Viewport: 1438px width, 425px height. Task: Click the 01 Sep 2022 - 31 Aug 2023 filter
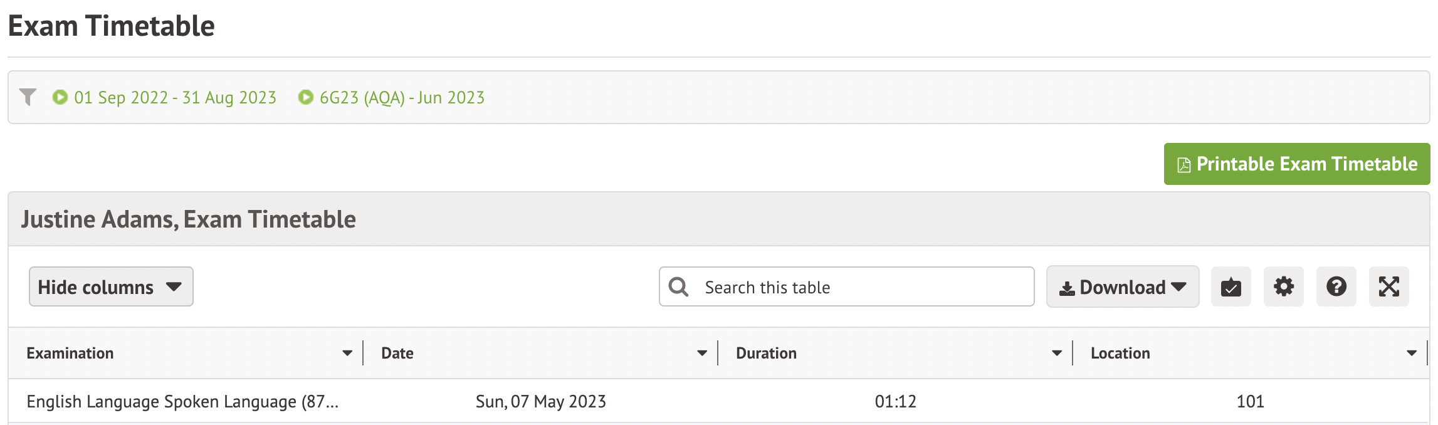[x=175, y=98]
